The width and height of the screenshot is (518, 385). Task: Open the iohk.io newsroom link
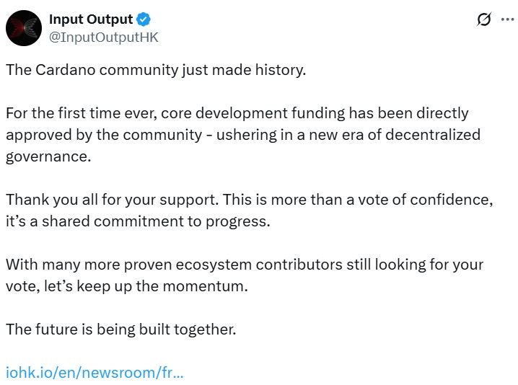click(x=95, y=373)
